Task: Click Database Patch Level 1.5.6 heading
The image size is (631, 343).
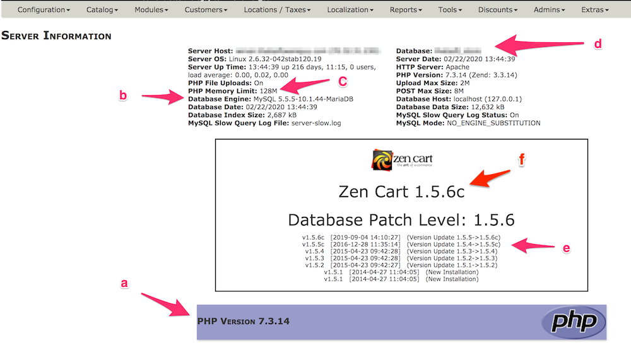Action: tap(401, 220)
